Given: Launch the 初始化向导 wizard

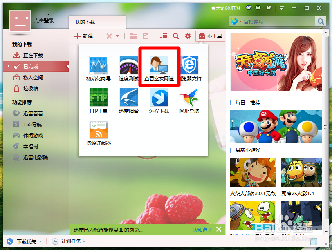Looking at the screenshot, I should coord(99,67).
